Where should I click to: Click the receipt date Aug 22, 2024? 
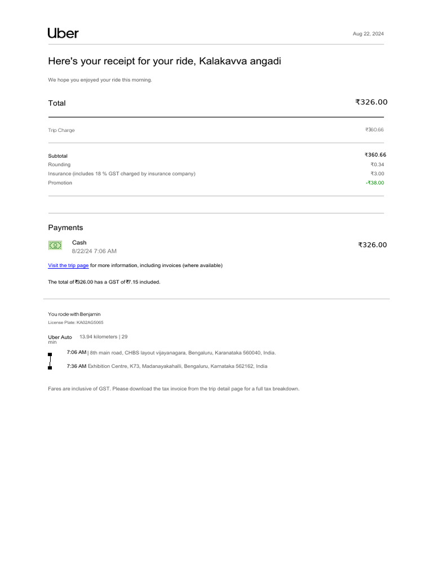[x=368, y=34]
